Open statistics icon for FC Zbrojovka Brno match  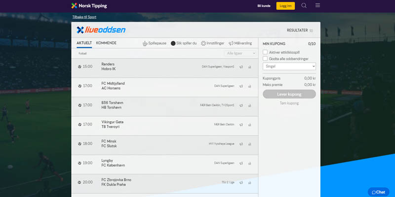point(250,182)
